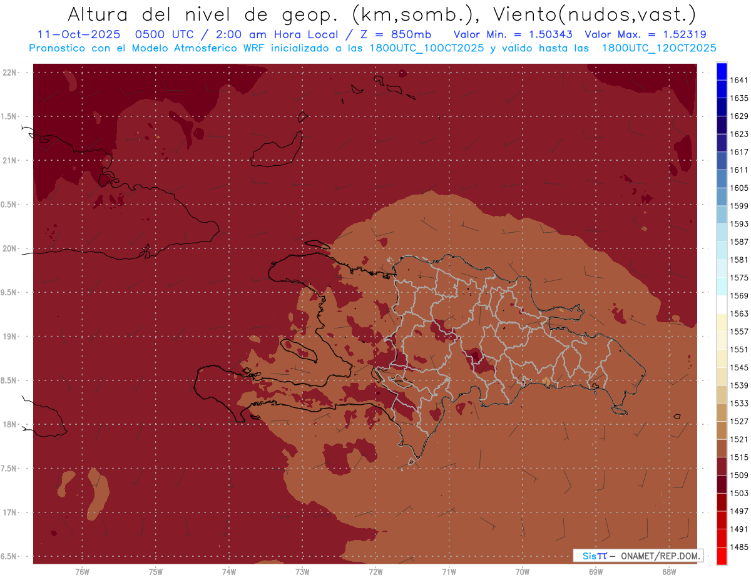Click the '1800UTC_12OCT2025' valid-until time text

point(660,48)
